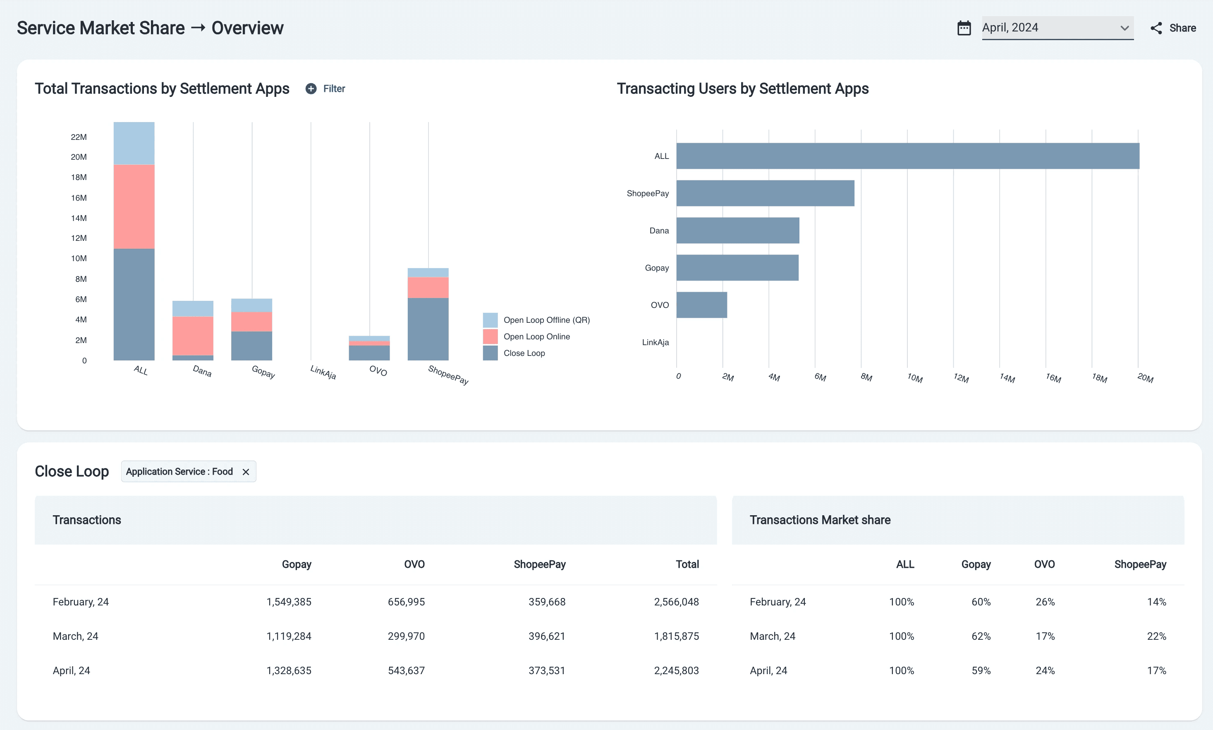Screen dimensions: 1213x730
Task: Click the Dana bar's Open Loop Online segment
Action: (x=193, y=336)
